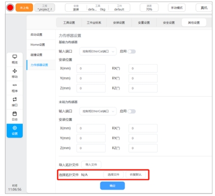Expand end sensor 输入端口 dropdown
The height and width of the screenshot is (196, 215).
click(98, 111)
